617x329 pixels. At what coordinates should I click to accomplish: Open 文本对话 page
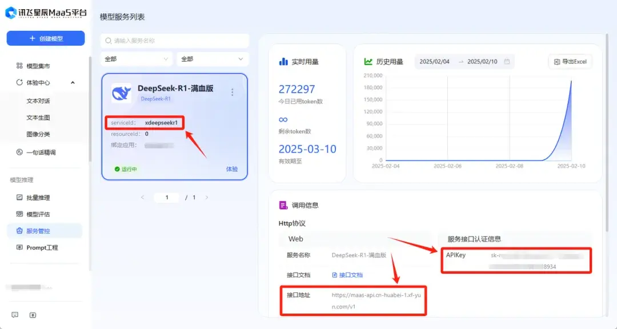coord(38,101)
